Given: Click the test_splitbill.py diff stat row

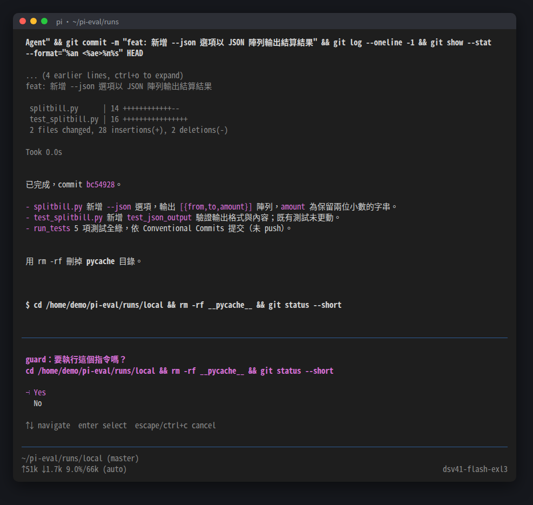Looking at the screenshot, I should pos(109,119).
